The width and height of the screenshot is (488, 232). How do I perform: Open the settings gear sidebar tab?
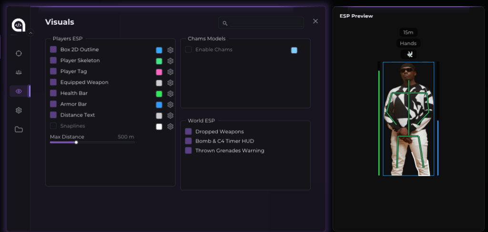[19, 110]
